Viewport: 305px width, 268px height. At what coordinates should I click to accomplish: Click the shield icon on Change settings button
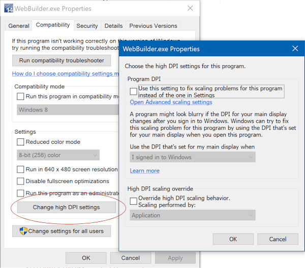point(23,231)
